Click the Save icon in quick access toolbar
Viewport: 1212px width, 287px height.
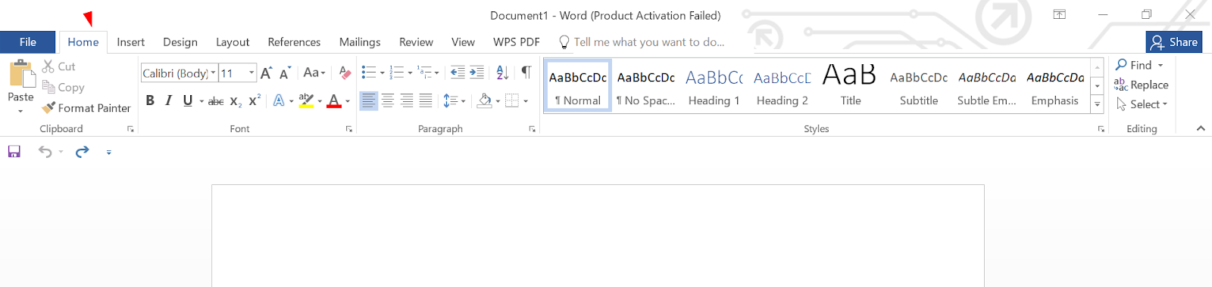[14, 152]
